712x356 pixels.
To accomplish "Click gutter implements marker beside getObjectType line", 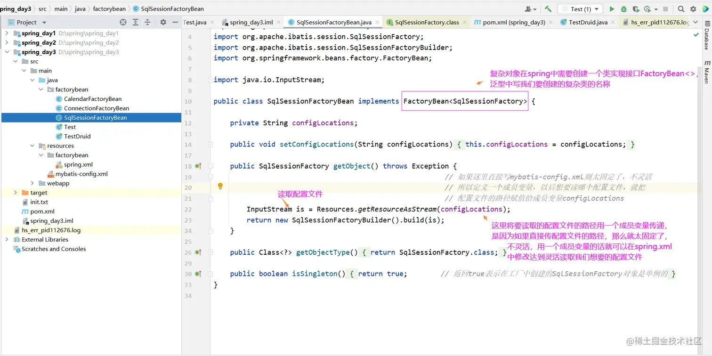I will (x=198, y=252).
